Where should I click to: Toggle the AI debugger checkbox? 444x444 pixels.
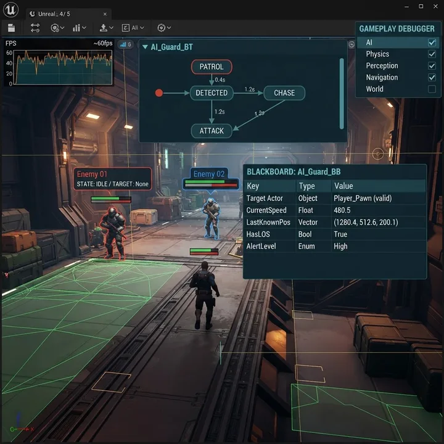432,43
